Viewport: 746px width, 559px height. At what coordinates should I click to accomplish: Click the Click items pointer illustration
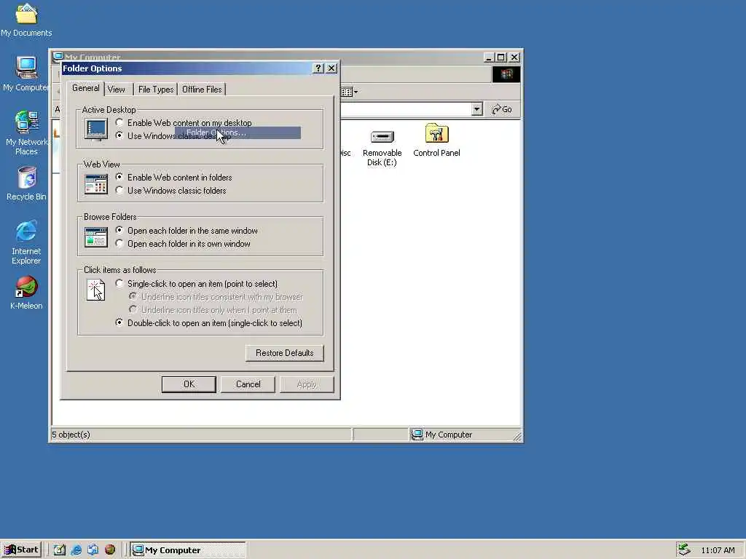coord(95,290)
